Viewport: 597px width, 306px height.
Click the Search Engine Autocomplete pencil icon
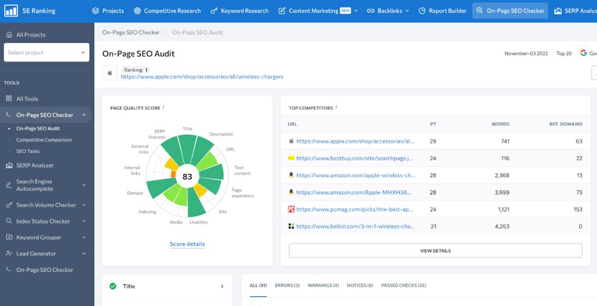pos(9,185)
